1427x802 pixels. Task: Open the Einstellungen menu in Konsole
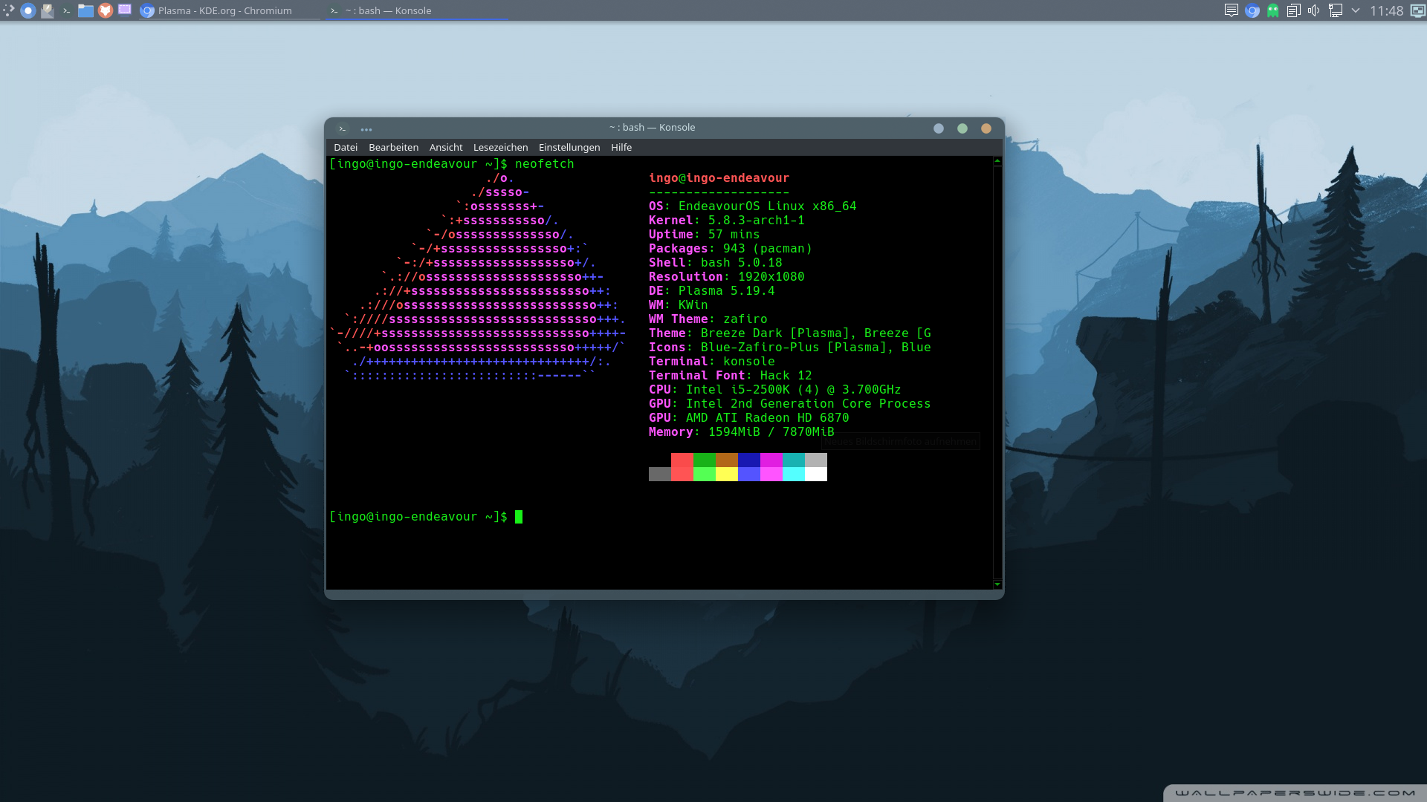(569, 148)
